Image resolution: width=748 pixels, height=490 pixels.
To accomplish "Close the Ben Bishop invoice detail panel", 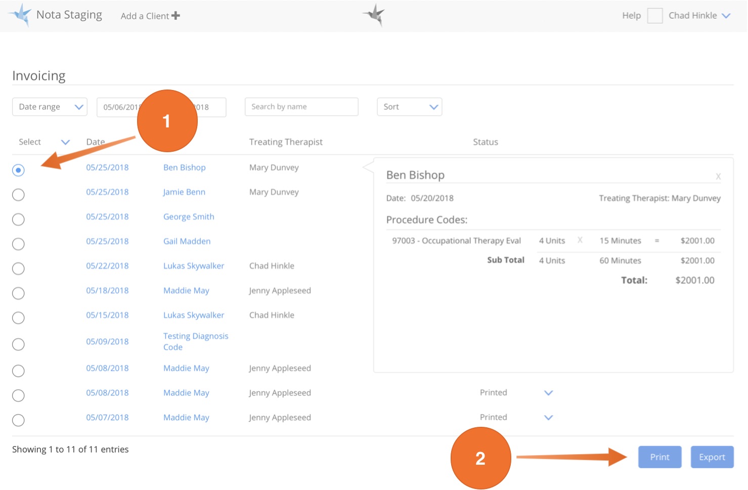I will click(718, 176).
